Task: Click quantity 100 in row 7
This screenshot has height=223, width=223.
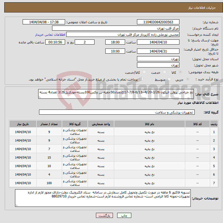Action: (49, 183)
